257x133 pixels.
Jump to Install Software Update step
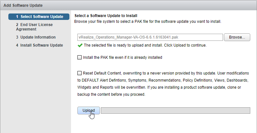pos(39,45)
